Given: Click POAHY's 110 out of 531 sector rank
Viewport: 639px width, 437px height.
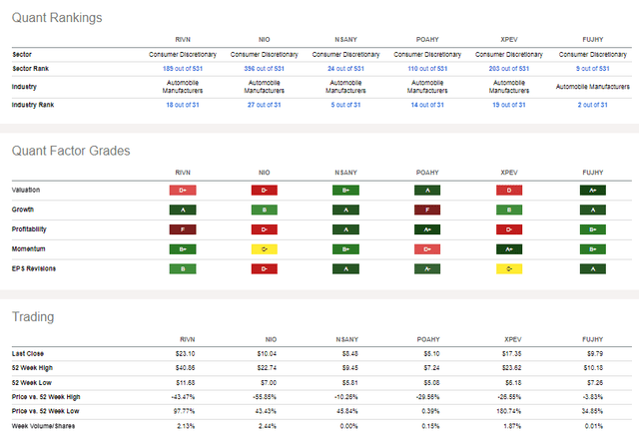Looking at the screenshot, I should click(427, 69).
